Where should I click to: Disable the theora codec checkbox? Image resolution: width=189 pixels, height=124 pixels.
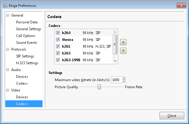(58, 39)
